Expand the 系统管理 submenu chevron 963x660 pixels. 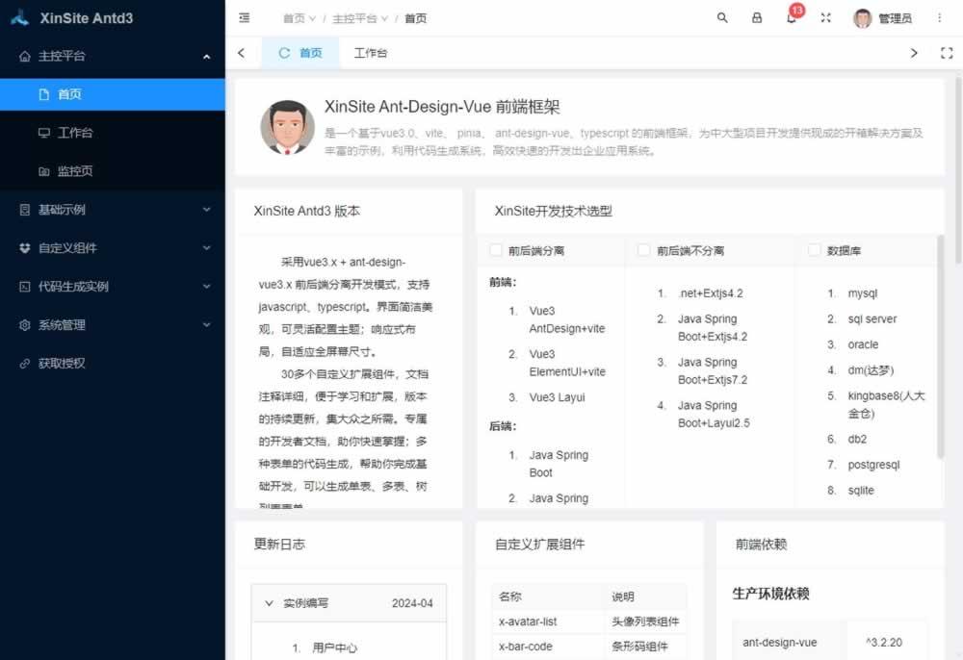point(206,324)
